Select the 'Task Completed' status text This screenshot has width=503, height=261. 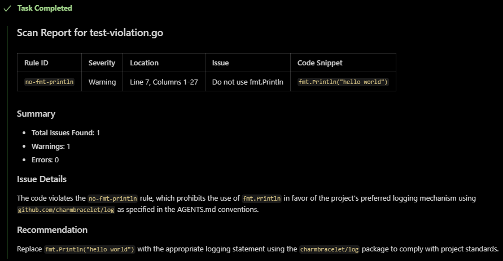pos(45,8)
